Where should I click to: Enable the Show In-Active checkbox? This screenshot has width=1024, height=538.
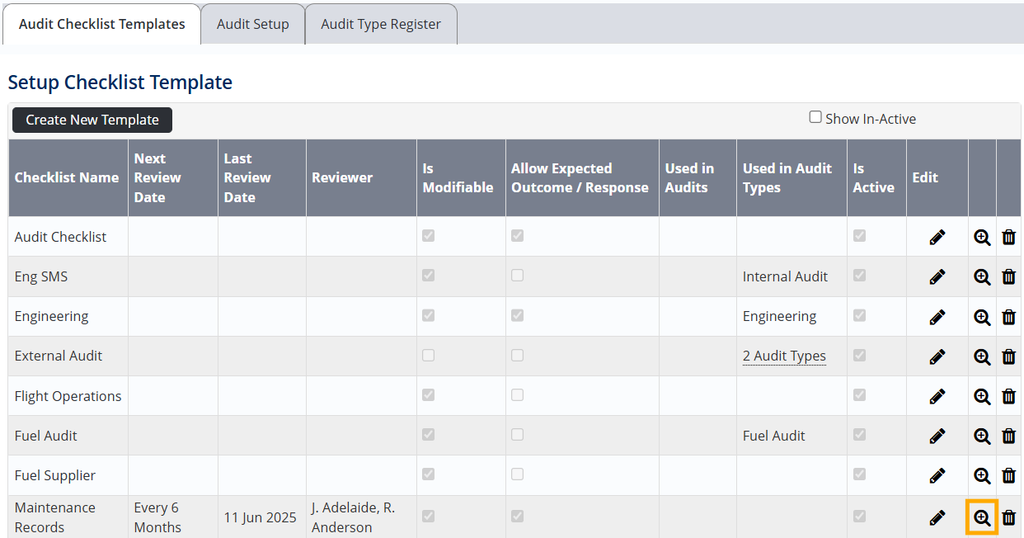815,117
